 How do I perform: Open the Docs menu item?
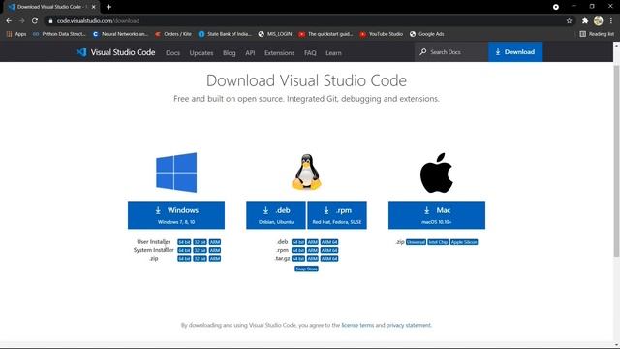tap(172, 52)
